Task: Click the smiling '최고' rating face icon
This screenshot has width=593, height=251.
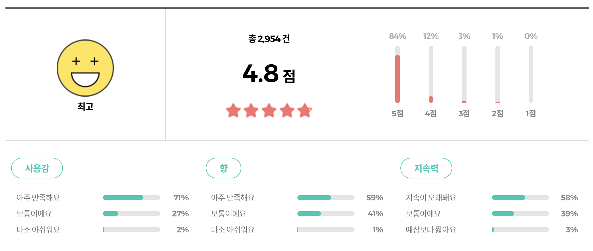Action: click(85, 67)
